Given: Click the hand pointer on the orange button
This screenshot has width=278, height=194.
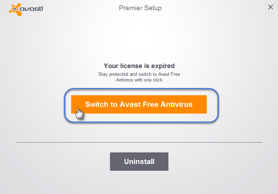Looking at the screenshot, I should 80,114.
